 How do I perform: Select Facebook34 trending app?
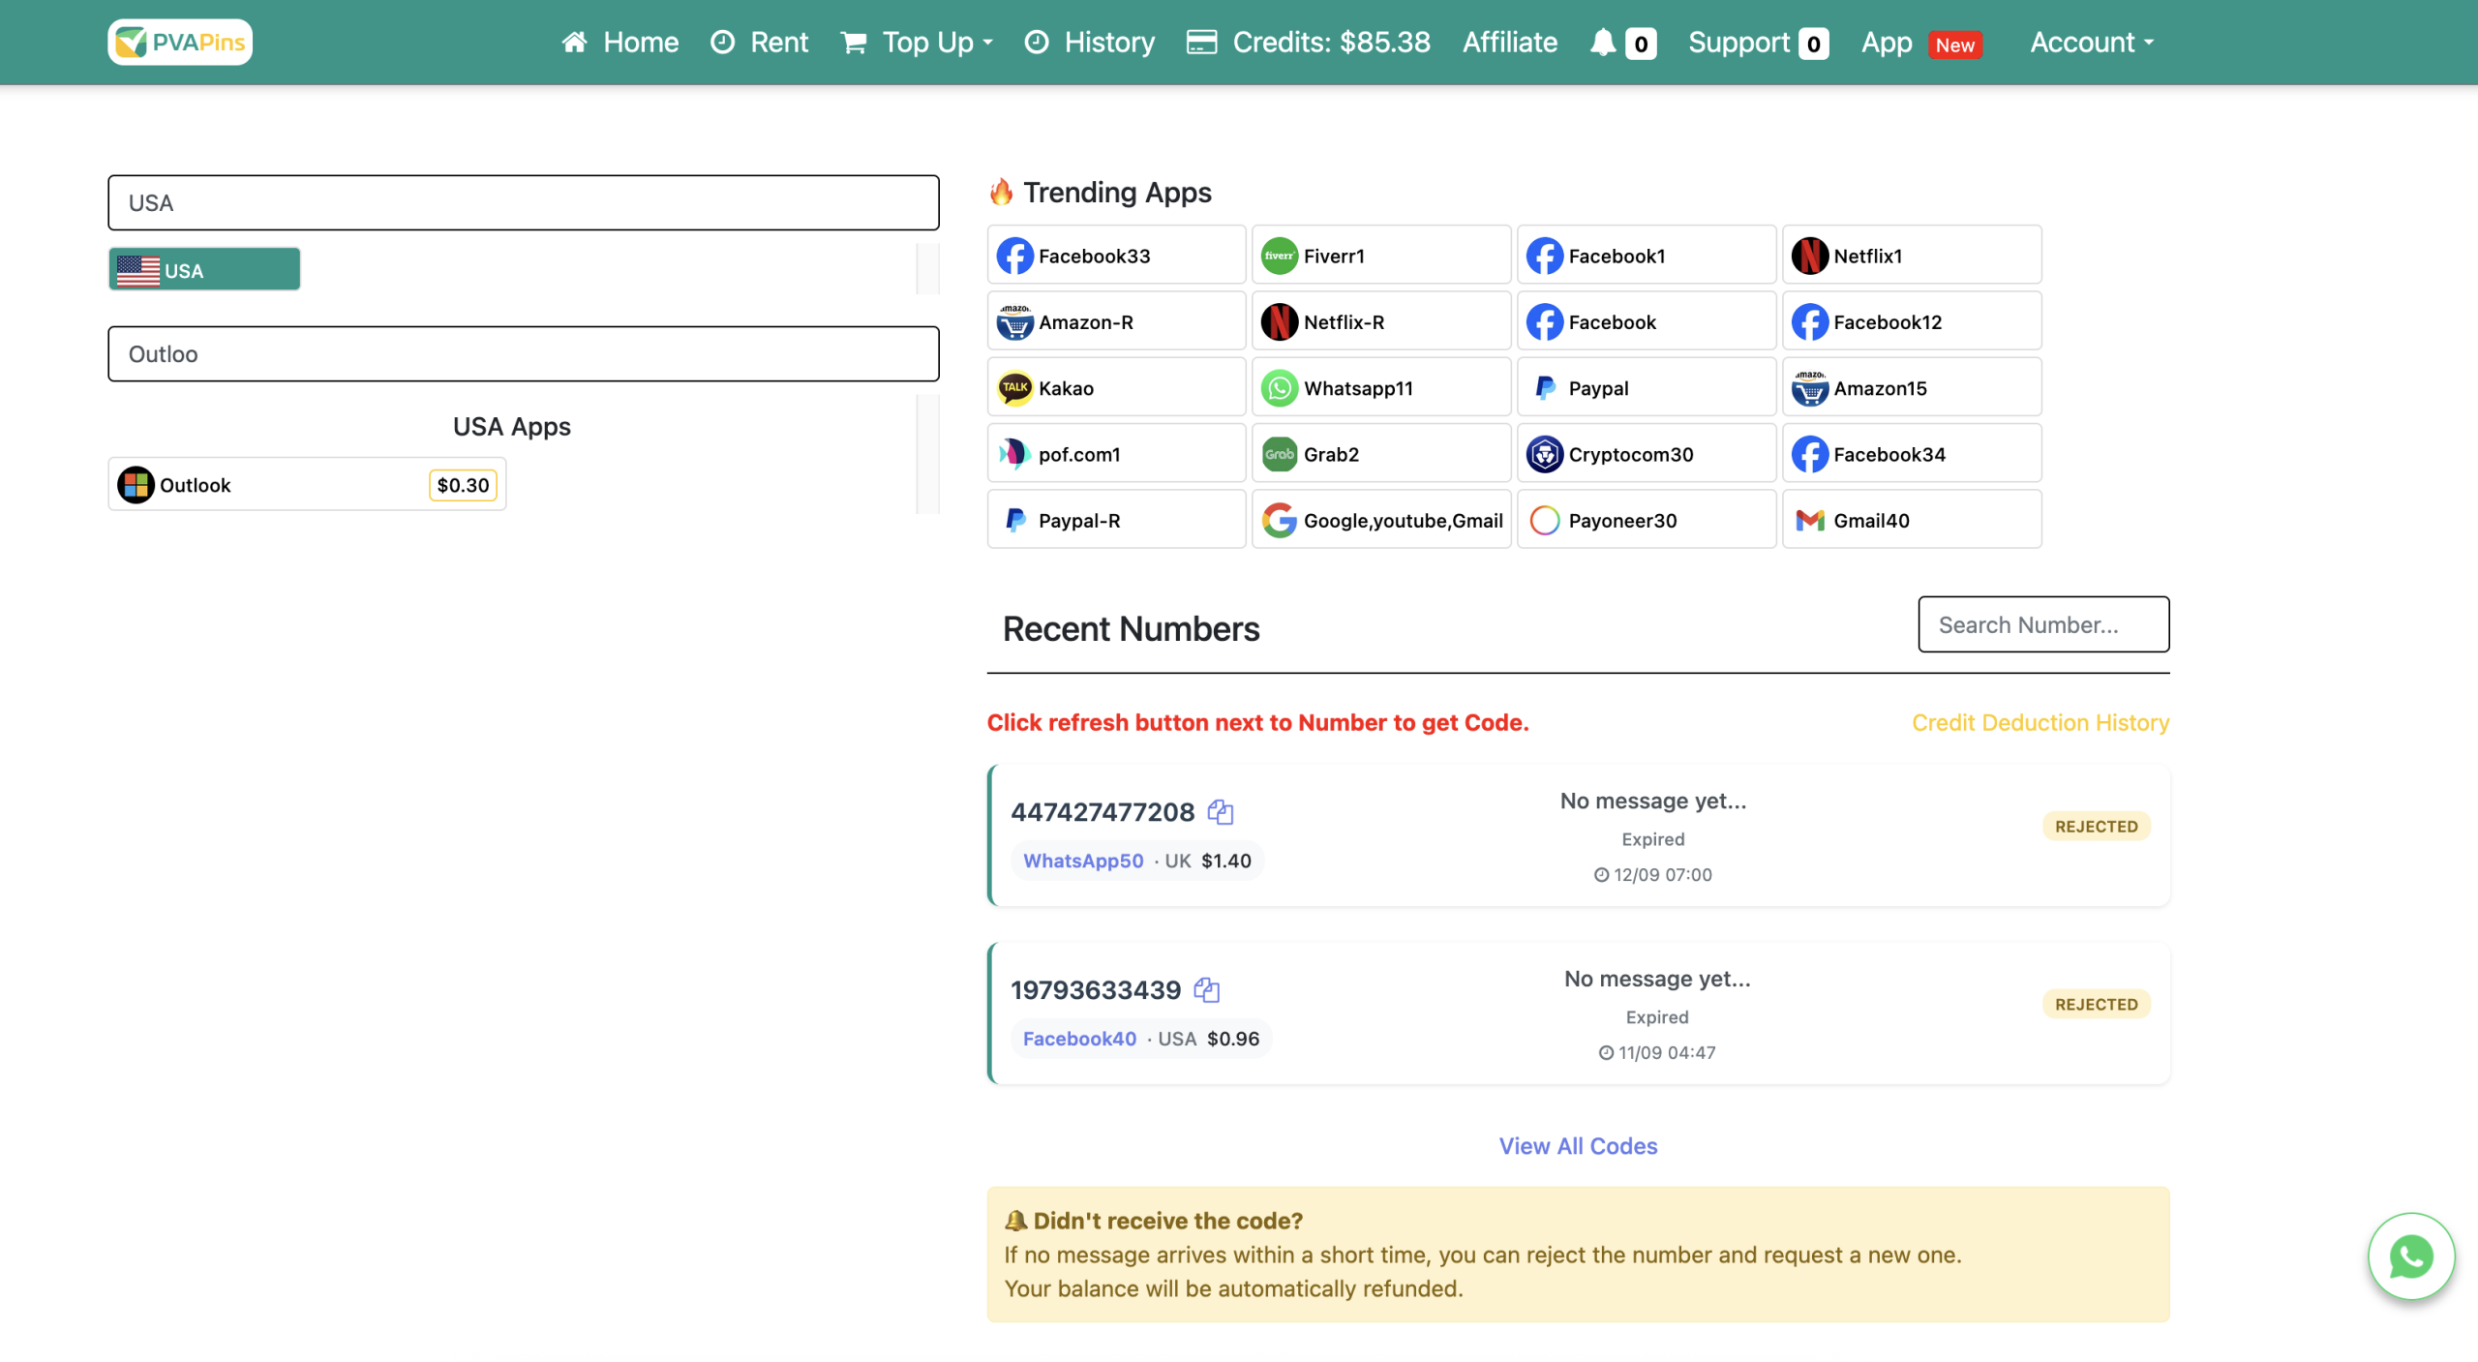click(1912, 453)
